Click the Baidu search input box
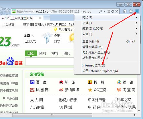This screenshot has width=143, height=119. pos(49,62)
